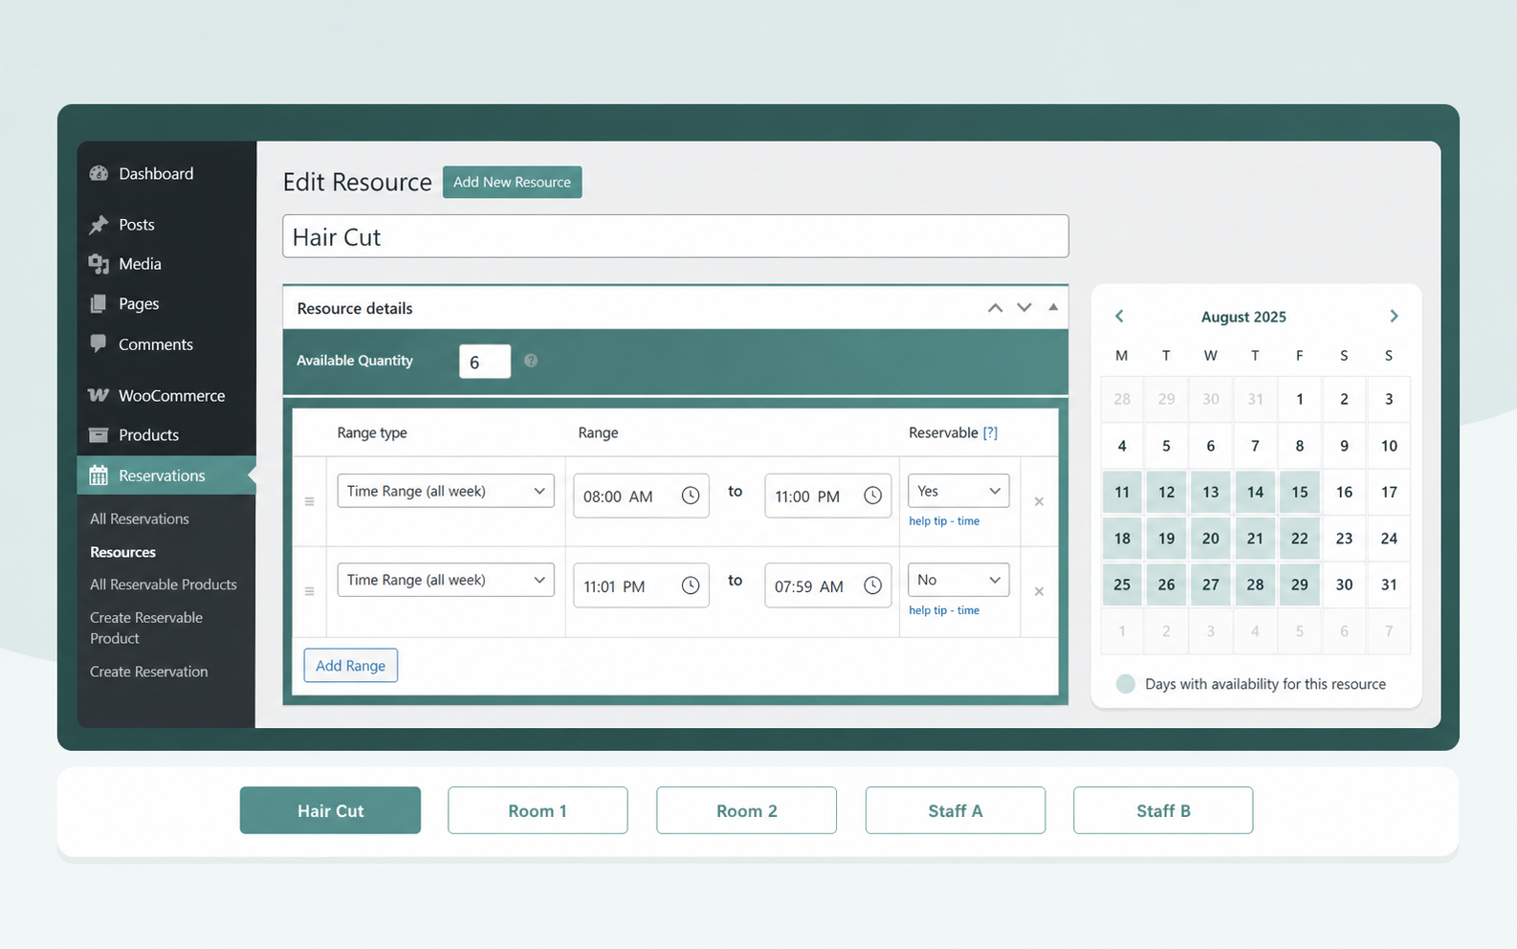Open Create Reservable Product link
This screenshot has height=949, width=1517.
click(x=146, y=628)
